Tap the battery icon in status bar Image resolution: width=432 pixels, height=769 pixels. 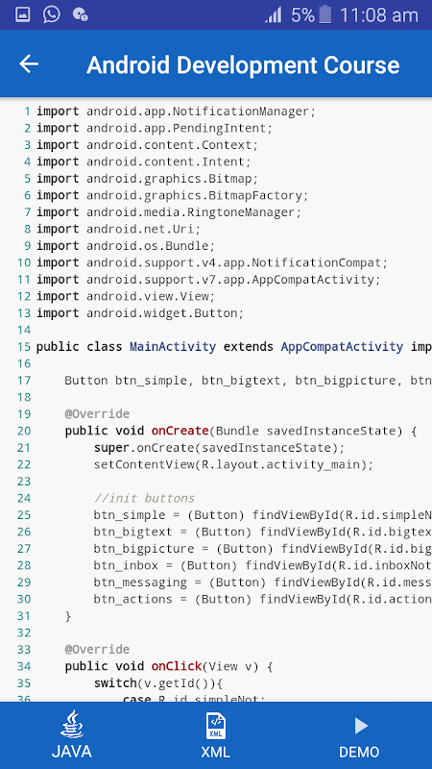[325, 14]
